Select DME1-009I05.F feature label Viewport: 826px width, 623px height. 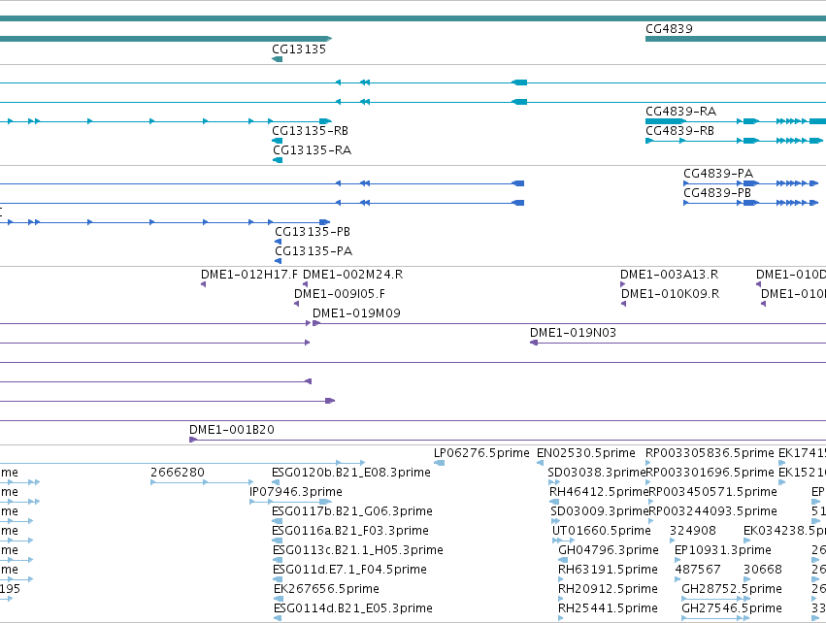pyautogui.click(x=340, y=294)
